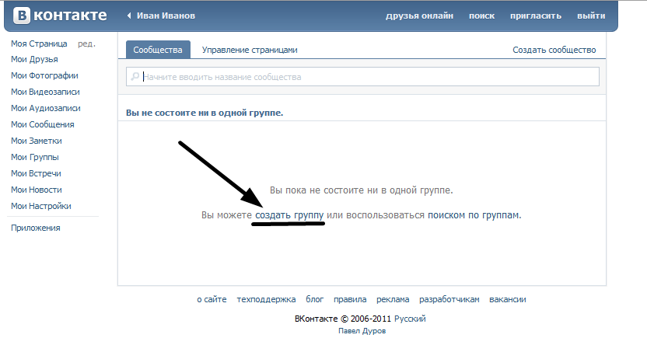This screenshot has width=647, height=338.
Task: Log out with выйти link
Action: (591, 16)
